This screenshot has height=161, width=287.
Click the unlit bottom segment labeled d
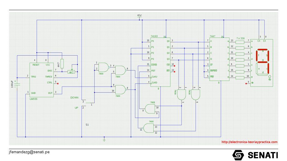click(x=263, y=75)
